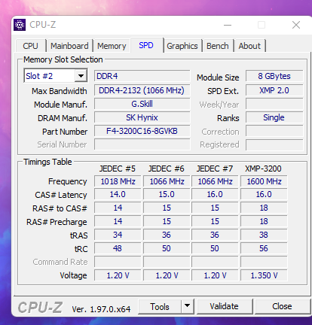Open the CPU tab
This screenshot has height=325, width=312.
tap(30, 46)
